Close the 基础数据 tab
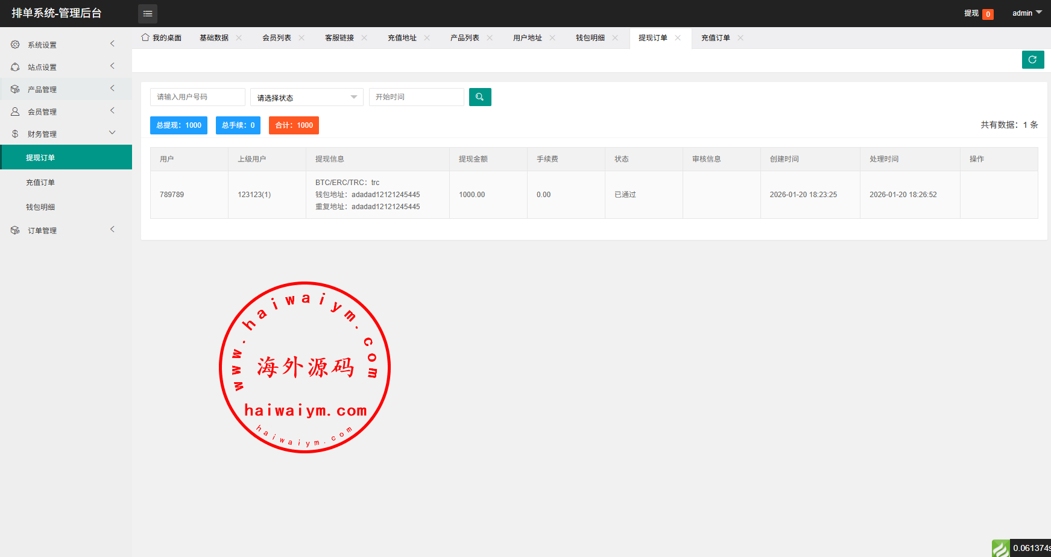Viewport: 1051px width, 557px height. pyautogui.click(x=239, y=38)
